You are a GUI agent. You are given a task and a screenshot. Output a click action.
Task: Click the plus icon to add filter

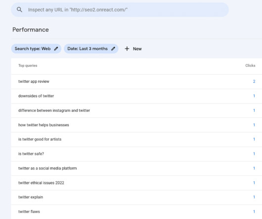coord(127,49)
